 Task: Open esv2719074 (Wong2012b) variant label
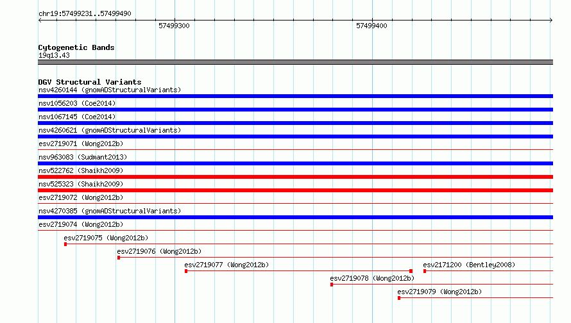[81, 224]
